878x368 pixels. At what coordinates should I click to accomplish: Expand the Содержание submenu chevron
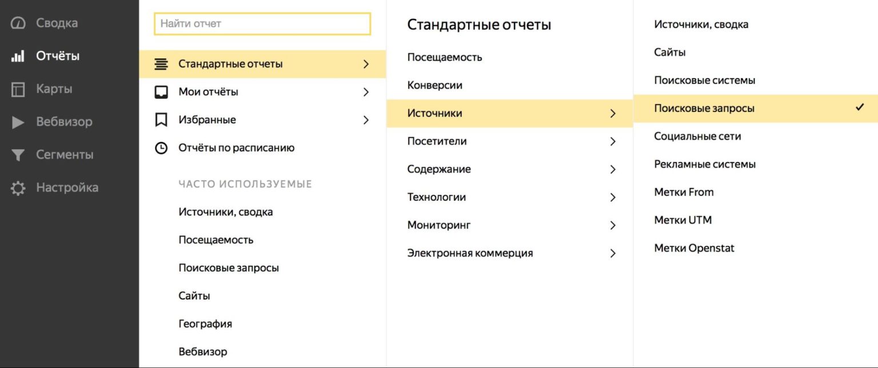tap(613, 169)
